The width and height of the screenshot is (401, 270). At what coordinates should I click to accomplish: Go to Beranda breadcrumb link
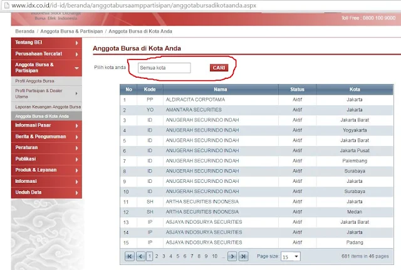click(25, 31)
